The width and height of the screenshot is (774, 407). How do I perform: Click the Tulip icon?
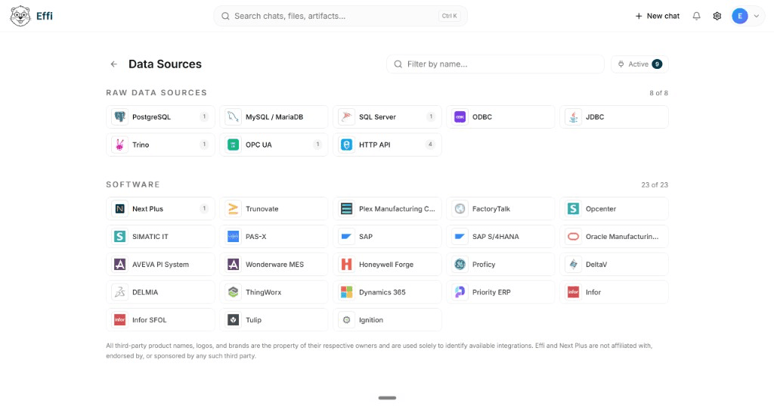click(x=233, y=320)
